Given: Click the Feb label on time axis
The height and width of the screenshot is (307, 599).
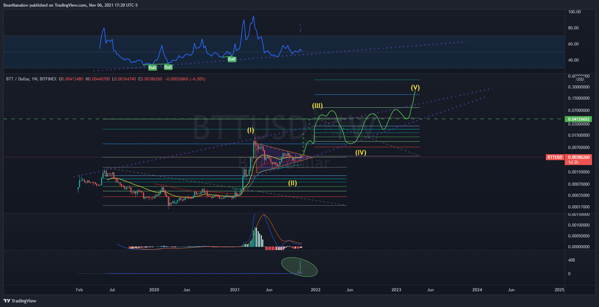Looking at the screenshot, I should pyautogui.click(x=79, y=290).
